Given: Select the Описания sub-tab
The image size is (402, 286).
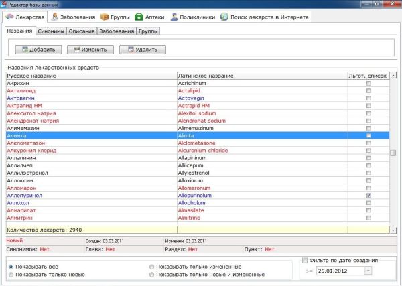Looking at the screenshot, I should (82, 31).
